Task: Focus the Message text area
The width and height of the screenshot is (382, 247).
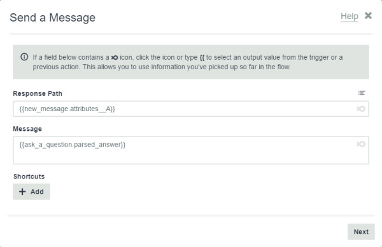Action: 191,150
